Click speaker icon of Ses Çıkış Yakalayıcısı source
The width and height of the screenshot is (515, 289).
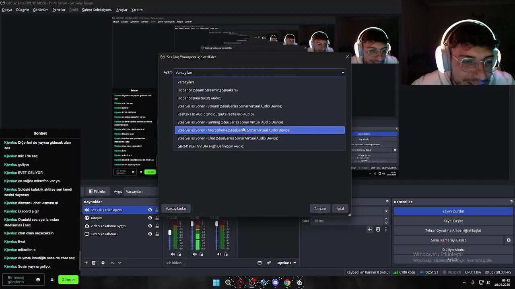[x=87, y=210]
